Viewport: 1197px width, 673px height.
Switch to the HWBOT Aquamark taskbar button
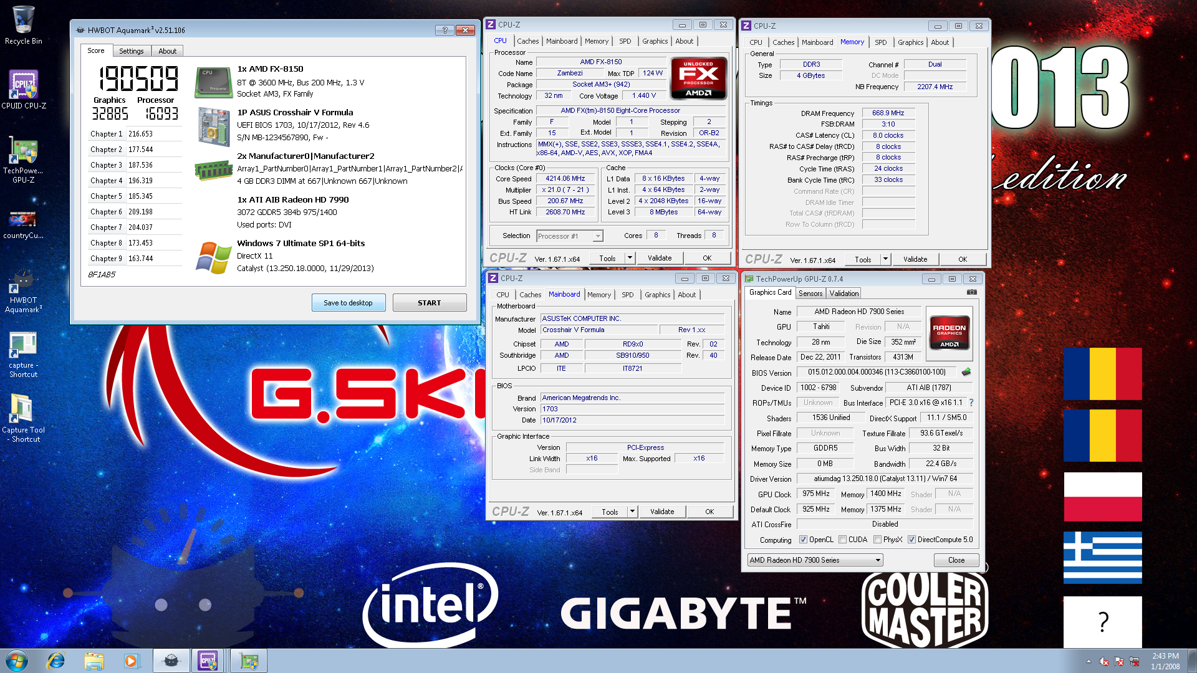point(171,661)
